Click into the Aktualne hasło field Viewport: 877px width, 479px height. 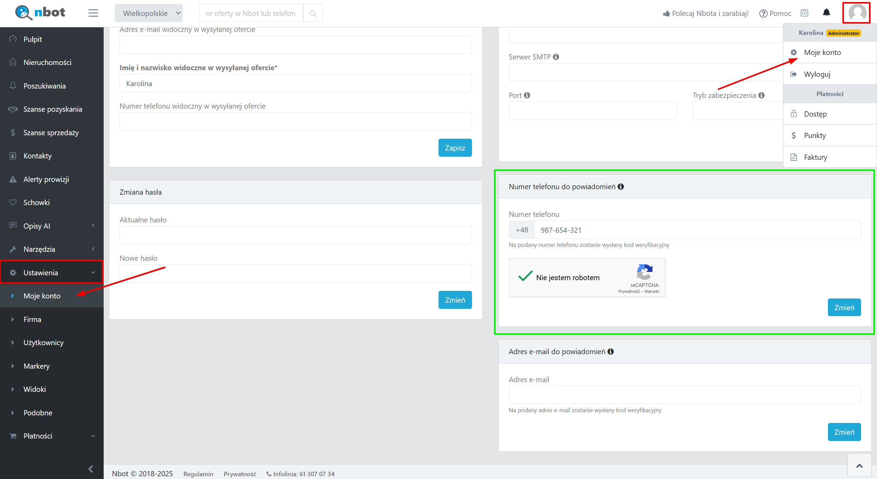click(x=295, y=235)
